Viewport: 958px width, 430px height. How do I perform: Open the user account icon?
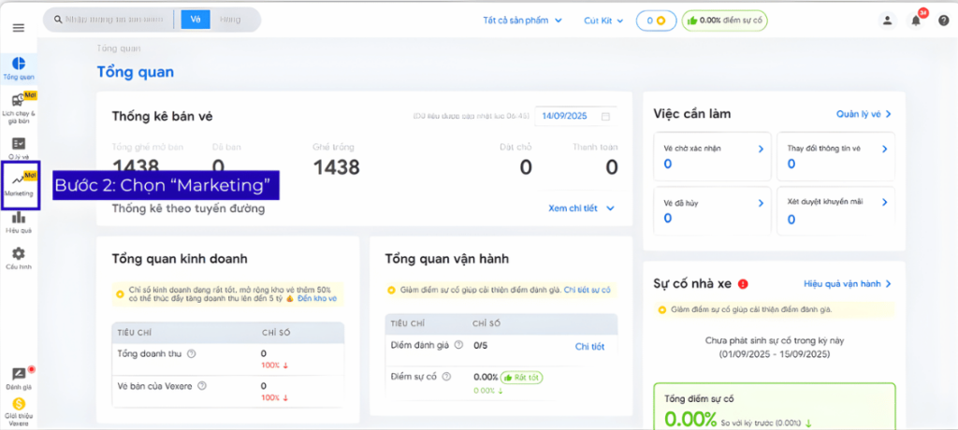point(887,20)
